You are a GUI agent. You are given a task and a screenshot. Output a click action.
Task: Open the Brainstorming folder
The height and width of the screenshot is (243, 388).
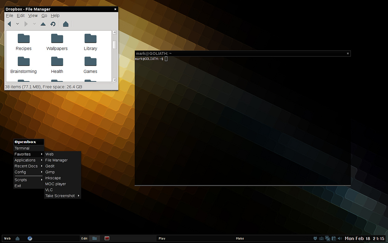click(23, 65)
